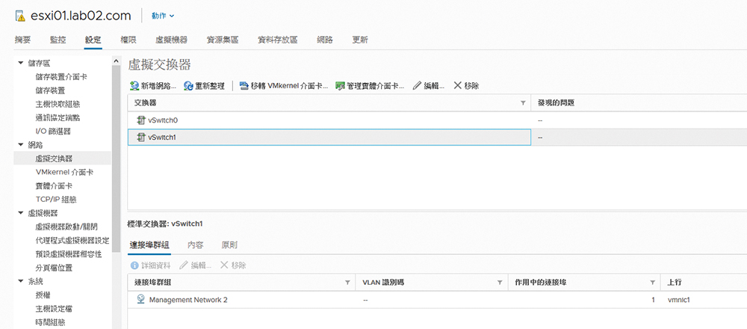Switch to the 摘要 tab
This screenshot has width=747, height=329.
click(22, 40)
